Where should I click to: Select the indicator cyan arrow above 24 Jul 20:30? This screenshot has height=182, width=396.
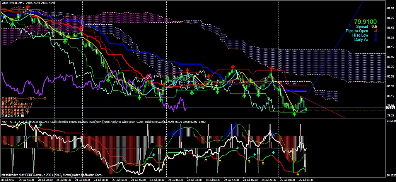[x=273, y=153]
